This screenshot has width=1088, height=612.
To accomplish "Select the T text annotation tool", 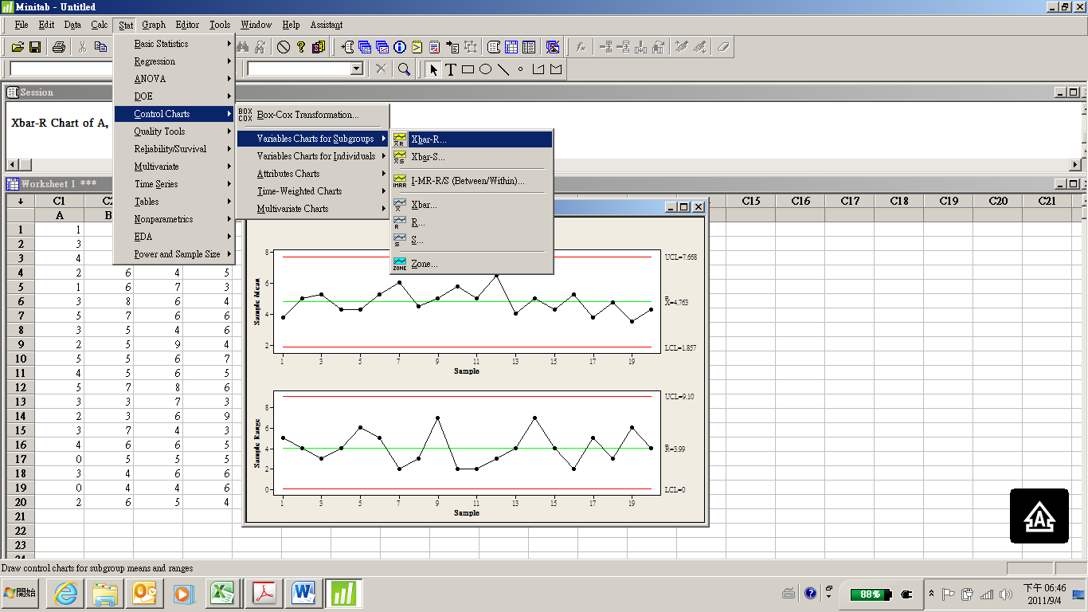I will 451,69.
